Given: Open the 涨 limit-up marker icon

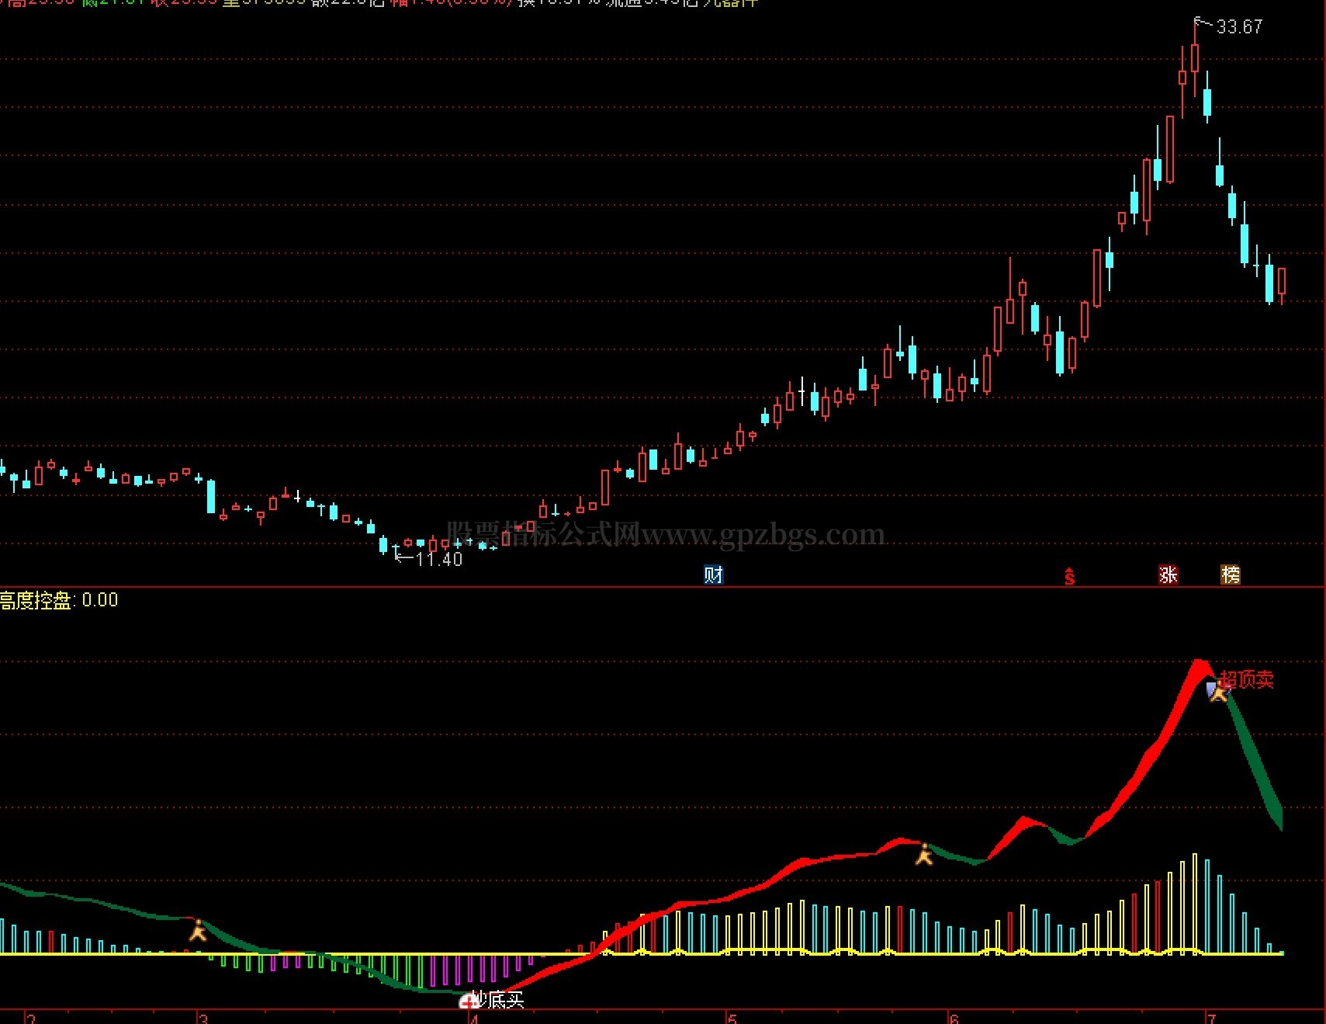Looking at the screenshot, I should [x=1168, y=574].
